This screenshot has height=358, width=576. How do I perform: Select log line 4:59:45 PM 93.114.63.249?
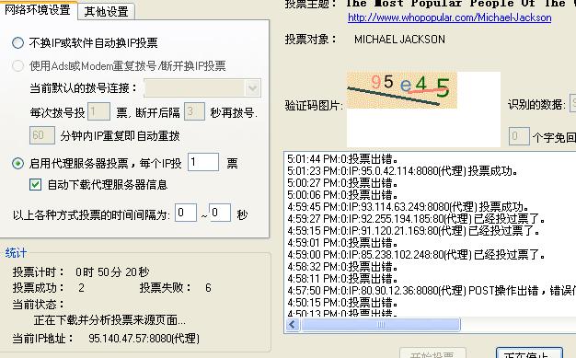tap(409, 206)
